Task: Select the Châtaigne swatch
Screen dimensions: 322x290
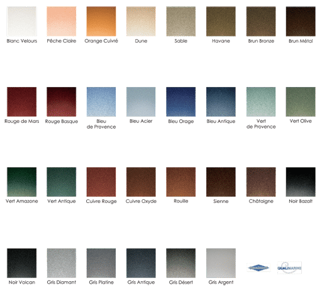Action: [x=261, y=182]
